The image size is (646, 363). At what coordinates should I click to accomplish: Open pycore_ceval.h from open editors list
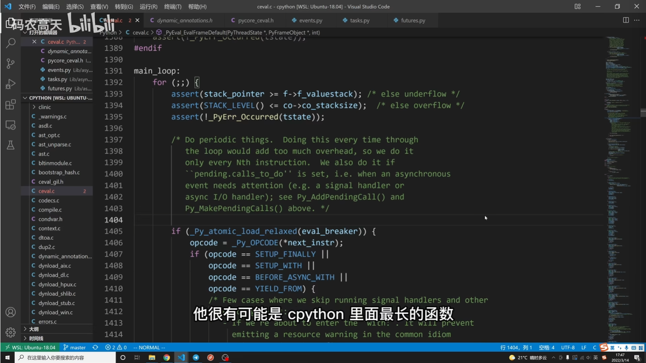[65, 60]
